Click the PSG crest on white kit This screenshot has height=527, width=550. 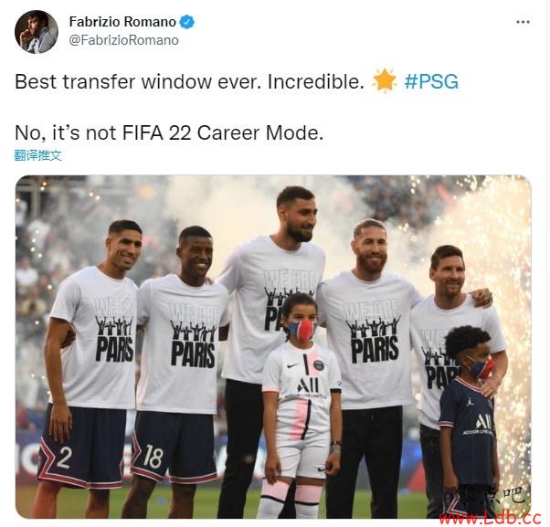[318, 365]
